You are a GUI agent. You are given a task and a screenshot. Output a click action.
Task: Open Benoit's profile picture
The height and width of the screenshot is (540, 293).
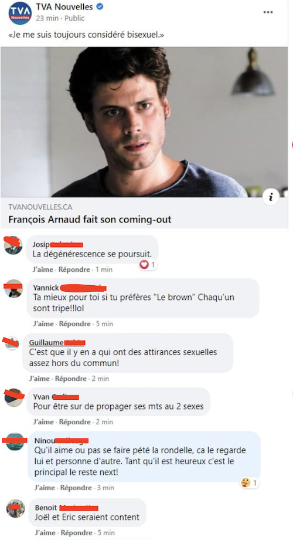click(x=15, y=508)
